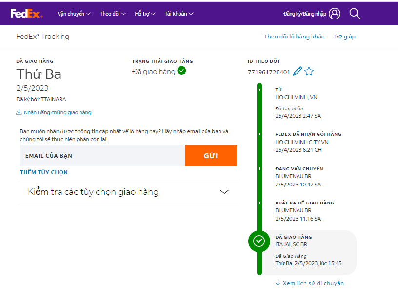Click the download icon for proof of delivery
The height and width of the screenshot is (296, 398).
(x=19, y=112)
